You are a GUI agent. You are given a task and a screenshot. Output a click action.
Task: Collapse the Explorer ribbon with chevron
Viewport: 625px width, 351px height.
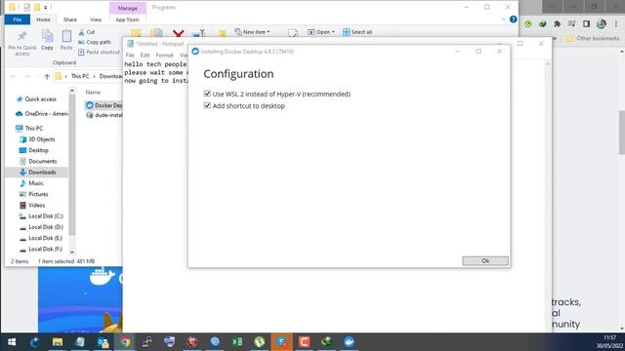pyautogui.click(x=503, y=19)
